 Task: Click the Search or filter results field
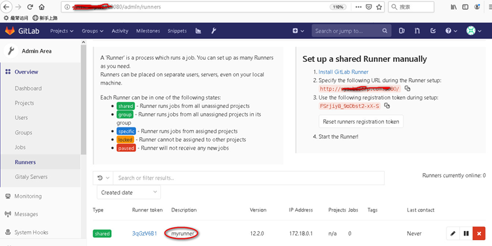249,178
